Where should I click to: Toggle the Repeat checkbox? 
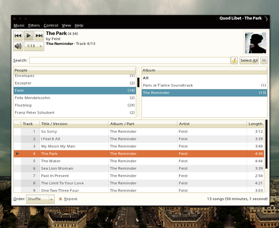[61, 199]
